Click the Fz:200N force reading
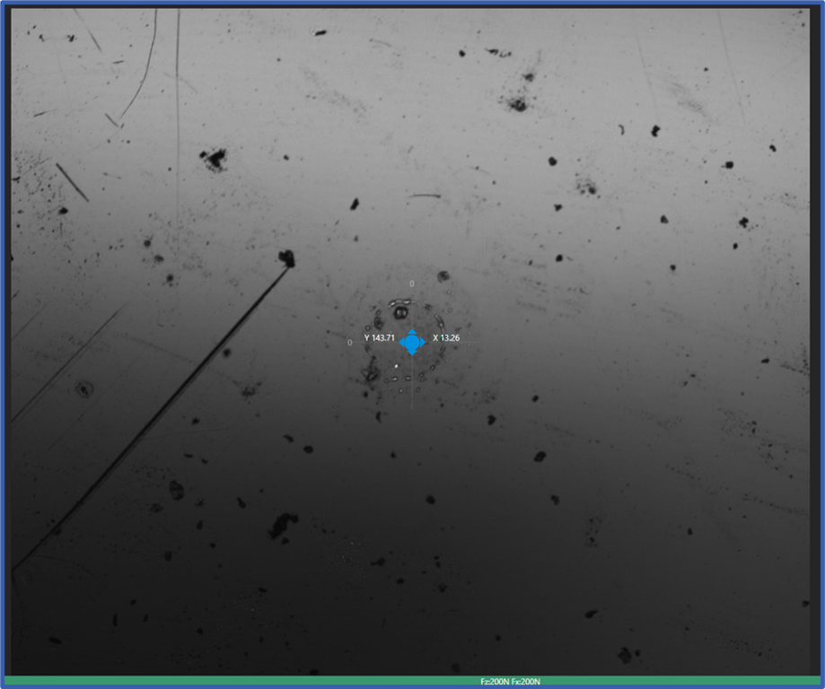Screen dimensions: 825x689 (494, 679)
